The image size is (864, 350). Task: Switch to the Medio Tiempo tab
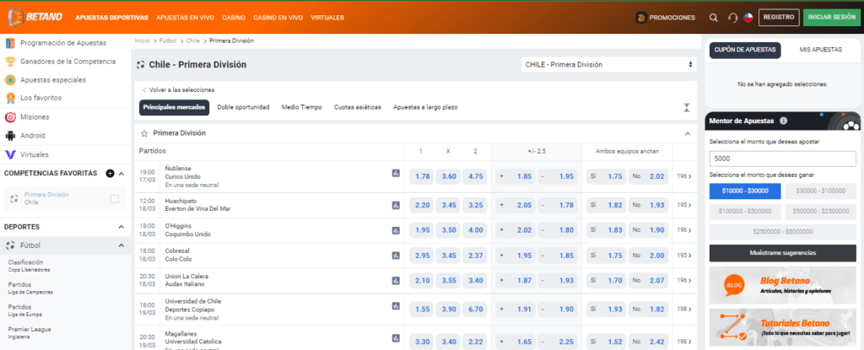[x=301, y=107]
